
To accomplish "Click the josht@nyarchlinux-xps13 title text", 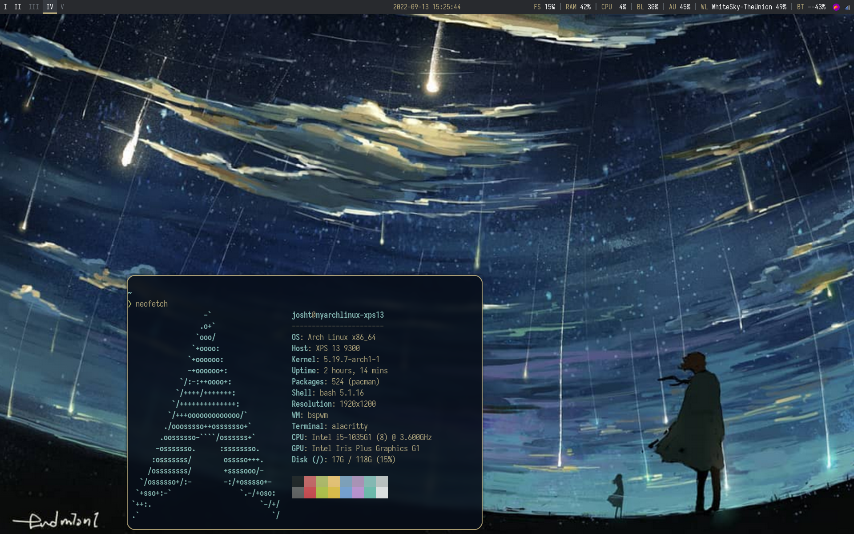I will pos(338,315).
